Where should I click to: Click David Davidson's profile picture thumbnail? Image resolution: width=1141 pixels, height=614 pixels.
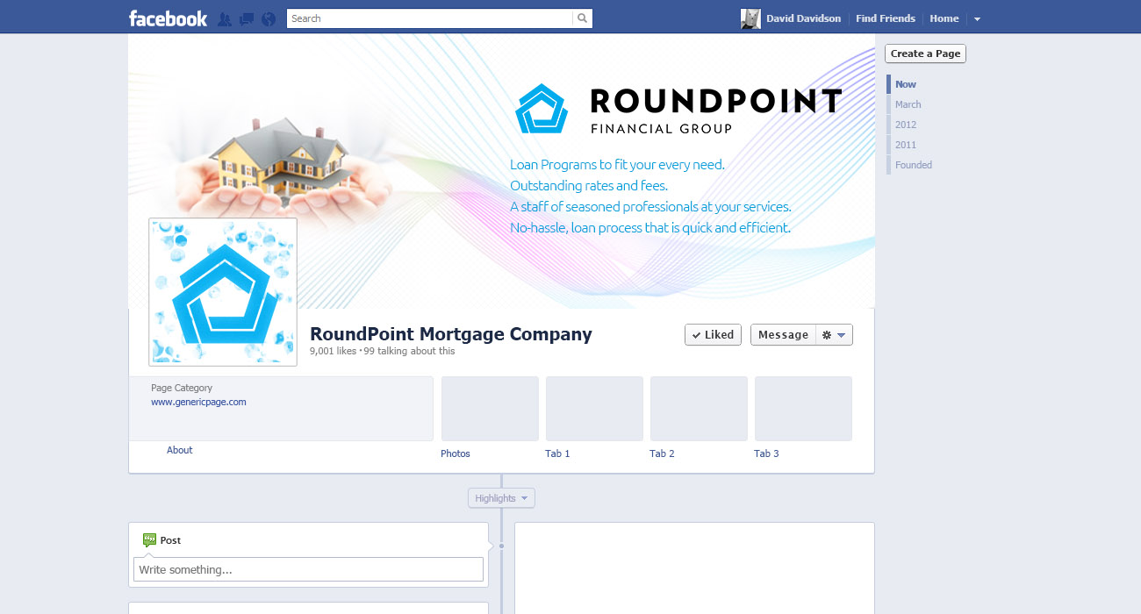(750, 18)
